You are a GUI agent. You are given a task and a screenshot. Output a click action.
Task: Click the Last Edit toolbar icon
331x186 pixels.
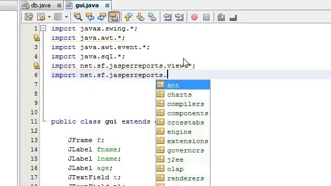pos(29,17)
